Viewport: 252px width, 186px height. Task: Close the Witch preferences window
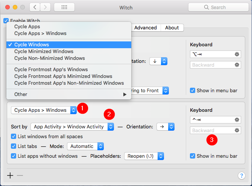tap(8, 7)
